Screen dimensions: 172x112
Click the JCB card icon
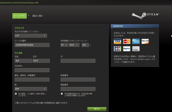coord(117,49)
